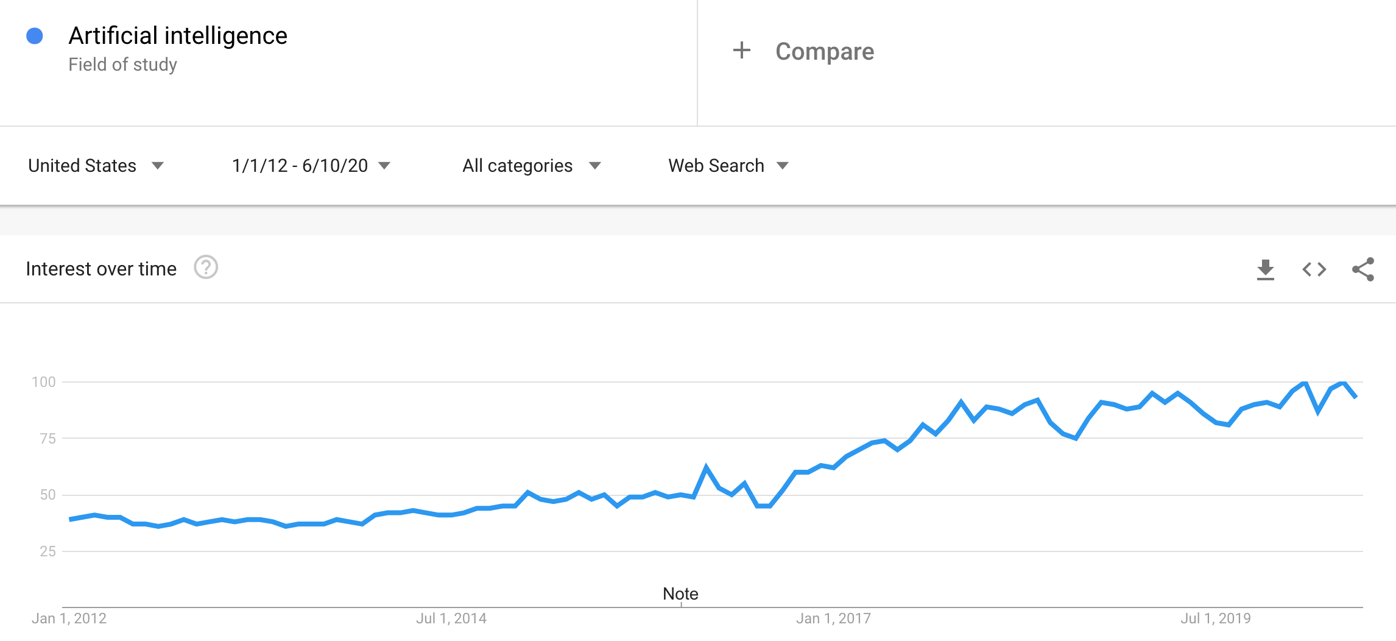Click the Jan 1, 2017 axis label
This screenshot has height=641, width=1396.
(835, 618)
